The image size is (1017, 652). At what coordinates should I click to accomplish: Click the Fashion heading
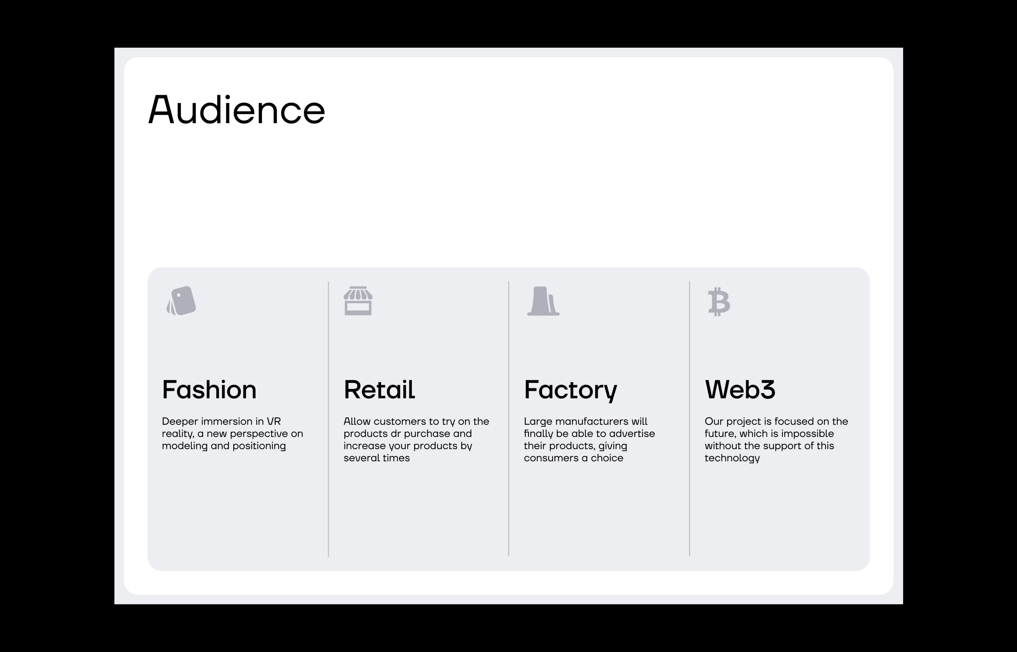click(x=209, y=390)
